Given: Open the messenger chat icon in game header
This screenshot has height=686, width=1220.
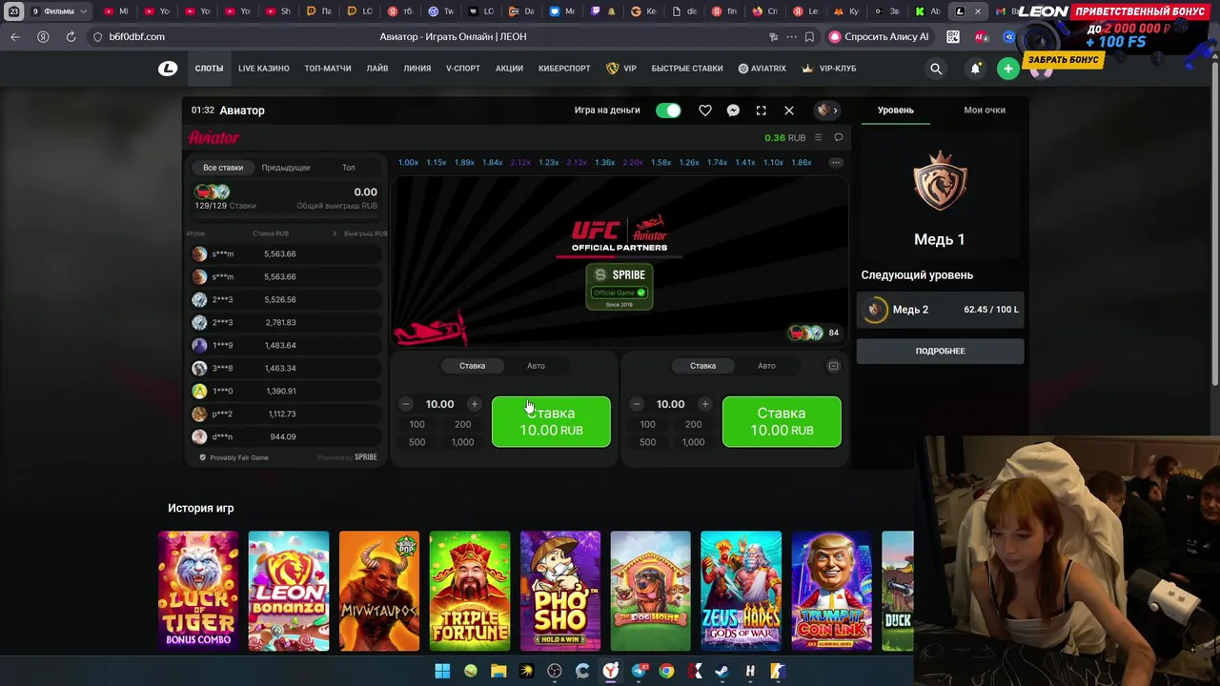Looking at the screenshot, I should coord(733,111).
